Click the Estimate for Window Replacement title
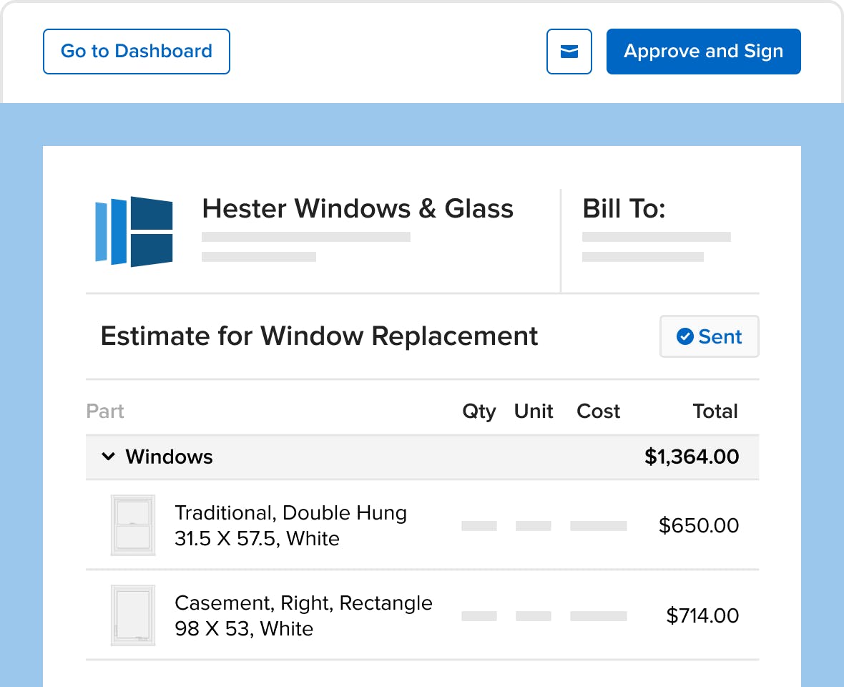 pos(319,336)
